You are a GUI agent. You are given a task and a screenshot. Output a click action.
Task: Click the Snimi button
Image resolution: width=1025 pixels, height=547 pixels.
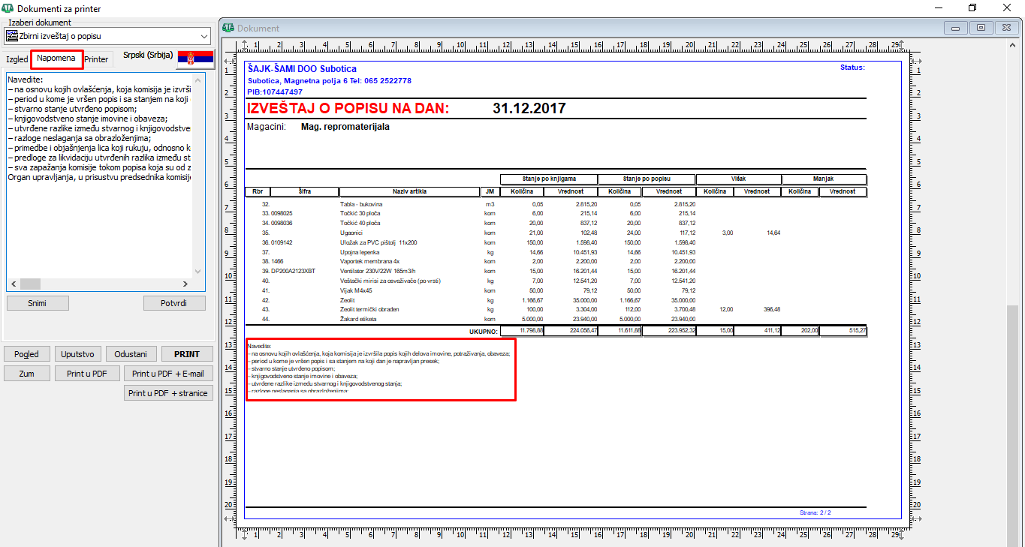(38, 303)
